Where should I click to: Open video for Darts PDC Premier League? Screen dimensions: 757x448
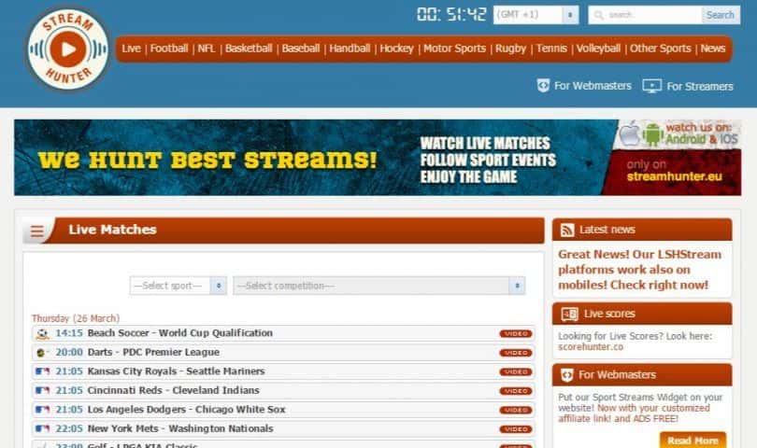(515, 353)
